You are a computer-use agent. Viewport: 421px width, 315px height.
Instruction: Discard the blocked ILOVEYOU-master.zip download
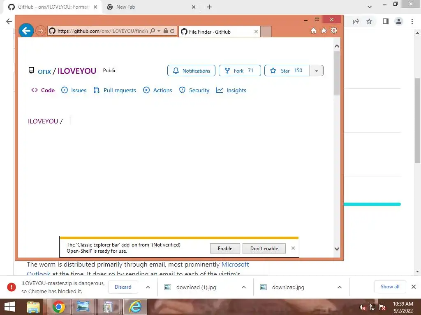pyautogui.click(x=123, y=287)
